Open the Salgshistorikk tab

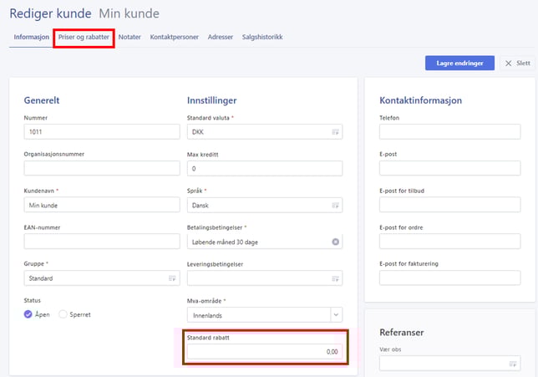pos(264,38)
